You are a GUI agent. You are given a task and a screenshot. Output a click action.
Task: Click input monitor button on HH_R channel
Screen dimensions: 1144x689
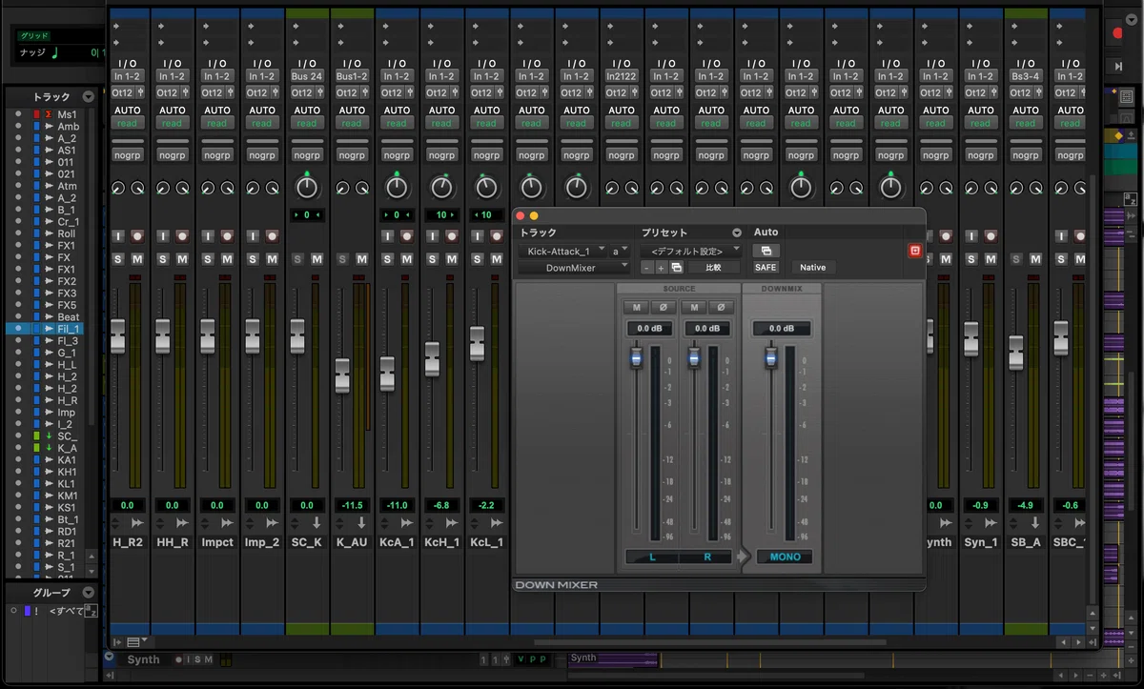click(163, 235)
